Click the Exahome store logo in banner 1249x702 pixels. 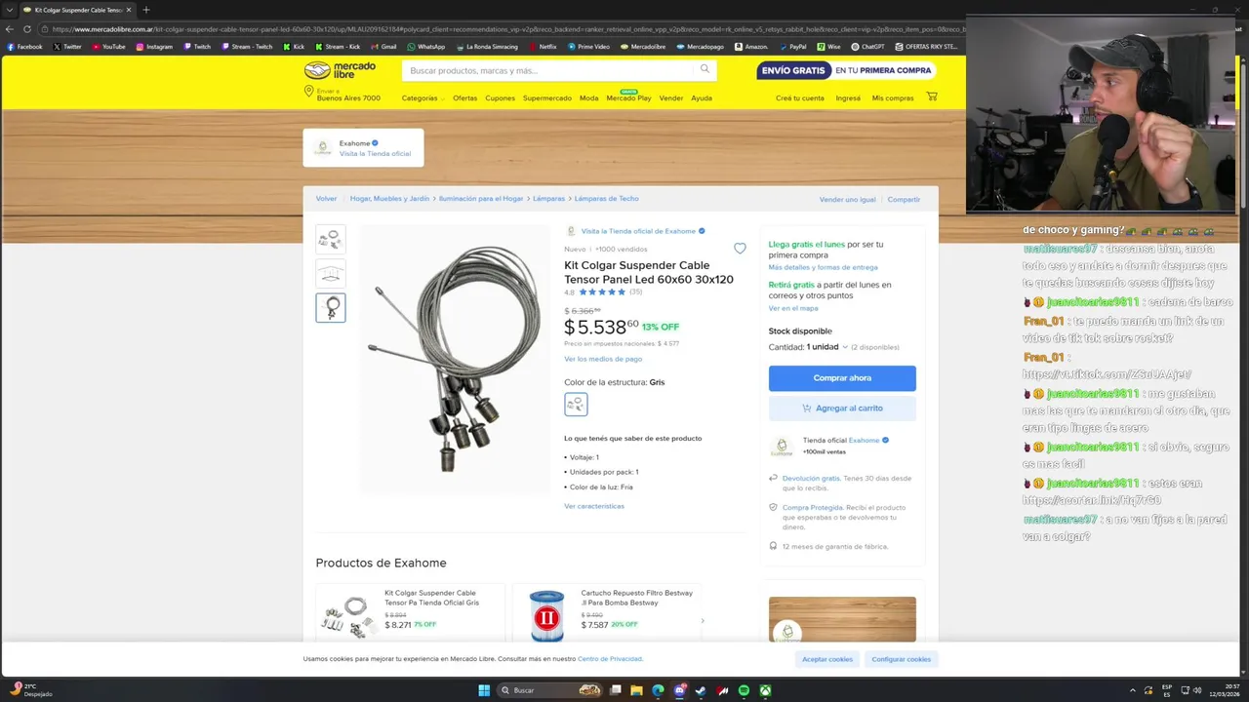(322, 148)
